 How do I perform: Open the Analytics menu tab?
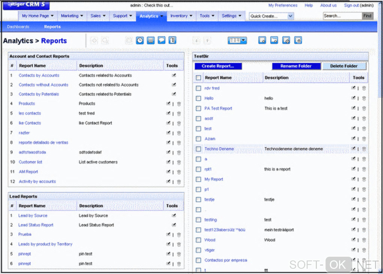pyautogui.click(x=151, y=16)
